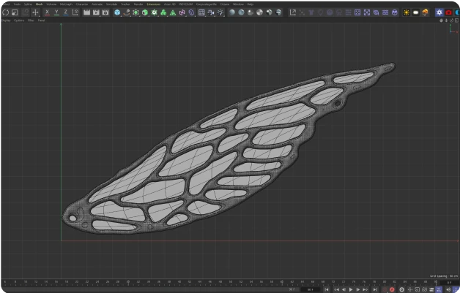Viewport: 460px width, 293px height.
Task: Open the Extensions menu
Action: click(x=154, y=4)
